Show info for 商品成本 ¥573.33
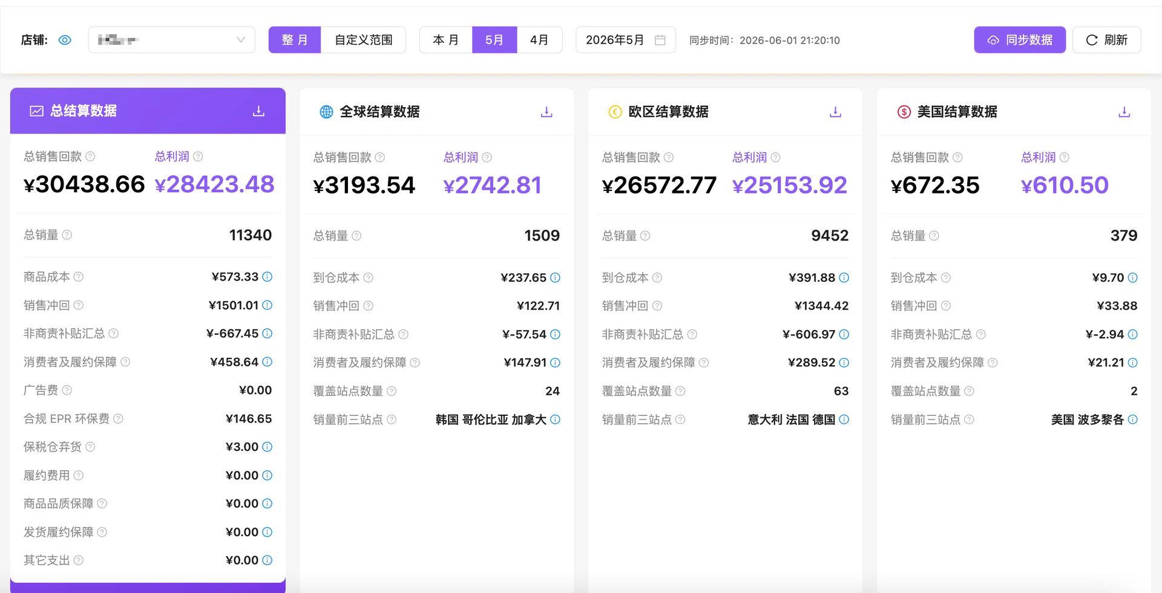This screenshot has height=593, width=1162. [267, 277]
